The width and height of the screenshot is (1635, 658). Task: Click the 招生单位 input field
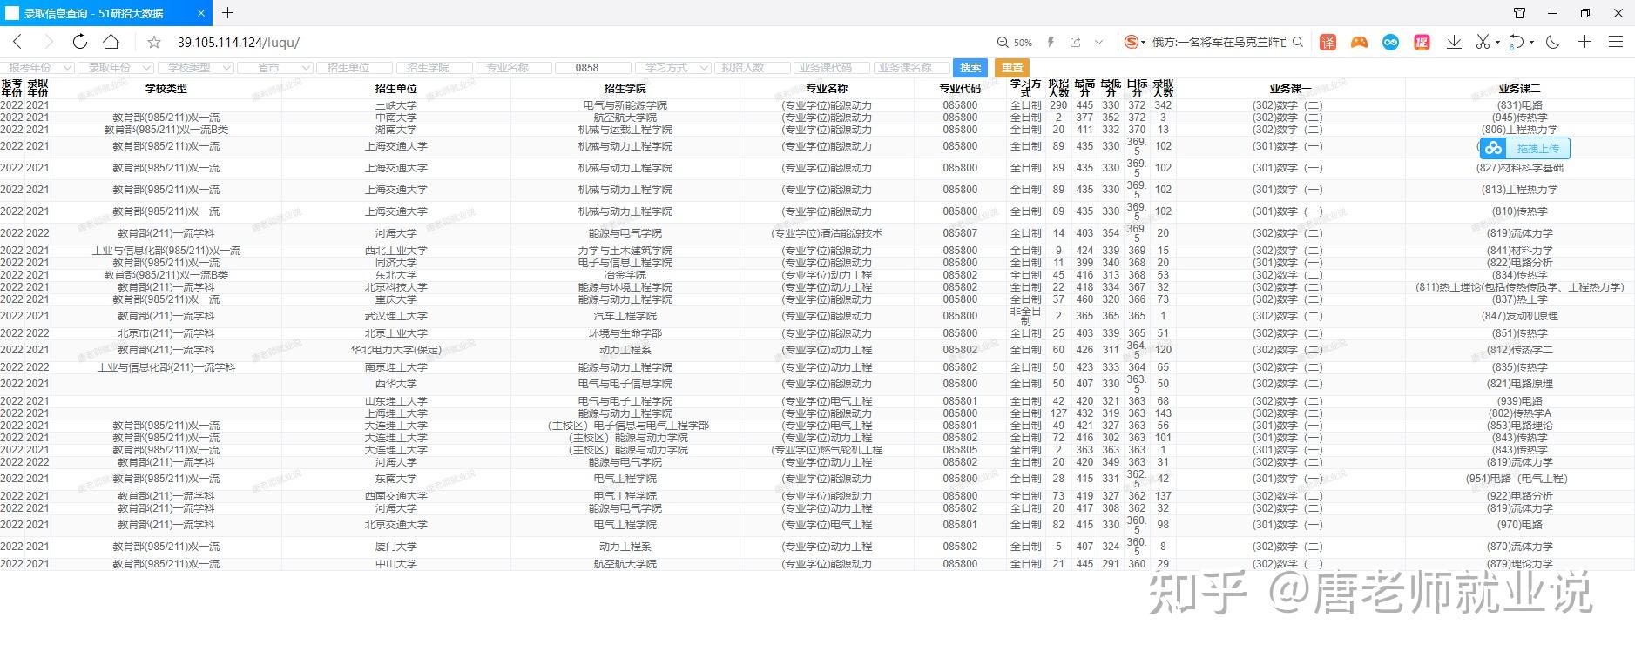[354, 68]
